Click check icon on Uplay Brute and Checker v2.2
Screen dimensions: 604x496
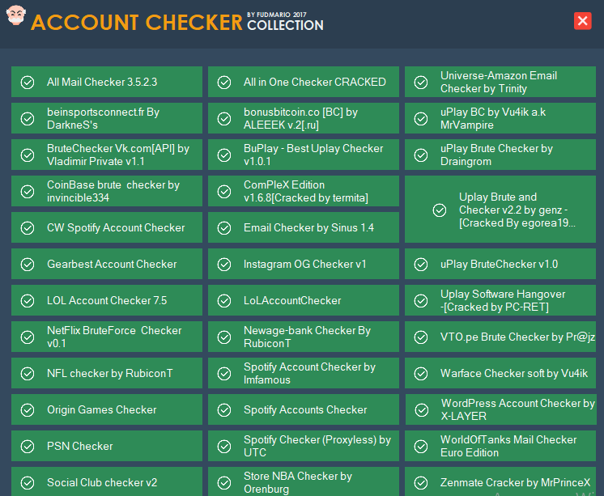(x=440, y=210)
